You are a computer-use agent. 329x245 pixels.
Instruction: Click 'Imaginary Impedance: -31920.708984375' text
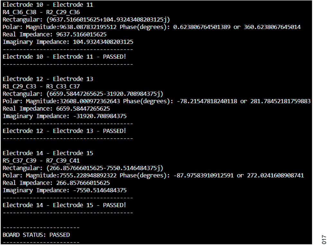click(65, 116)
